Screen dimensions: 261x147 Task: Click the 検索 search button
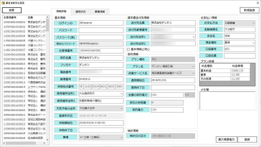click(x=12, y=10)
